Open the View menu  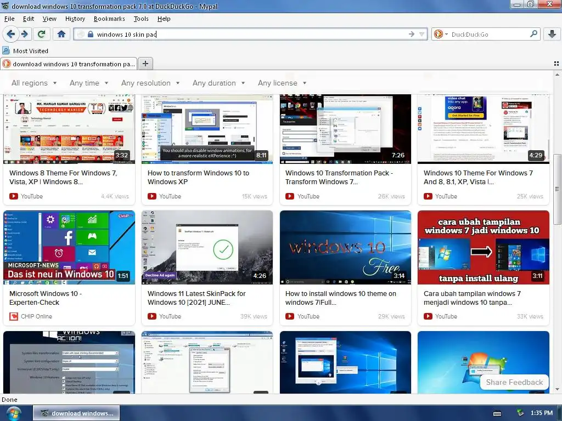pos(49,19)
